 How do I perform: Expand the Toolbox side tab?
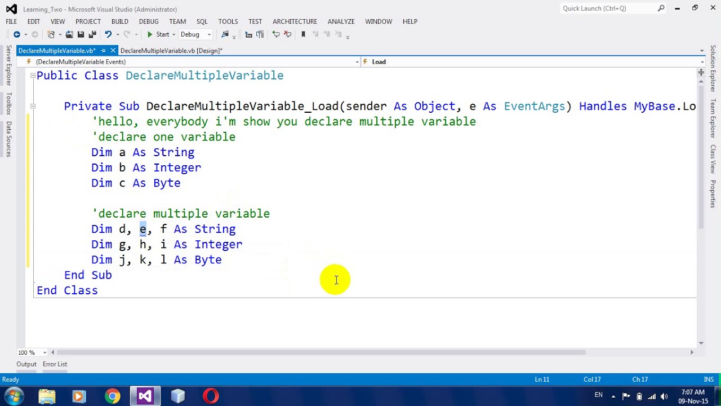[8, 104]
